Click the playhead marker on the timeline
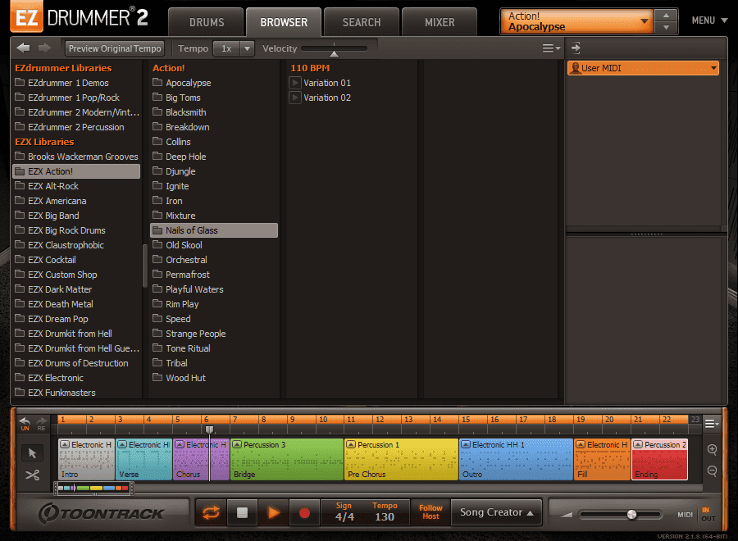This screenshot has height=541, width=738. pos(209,429)
